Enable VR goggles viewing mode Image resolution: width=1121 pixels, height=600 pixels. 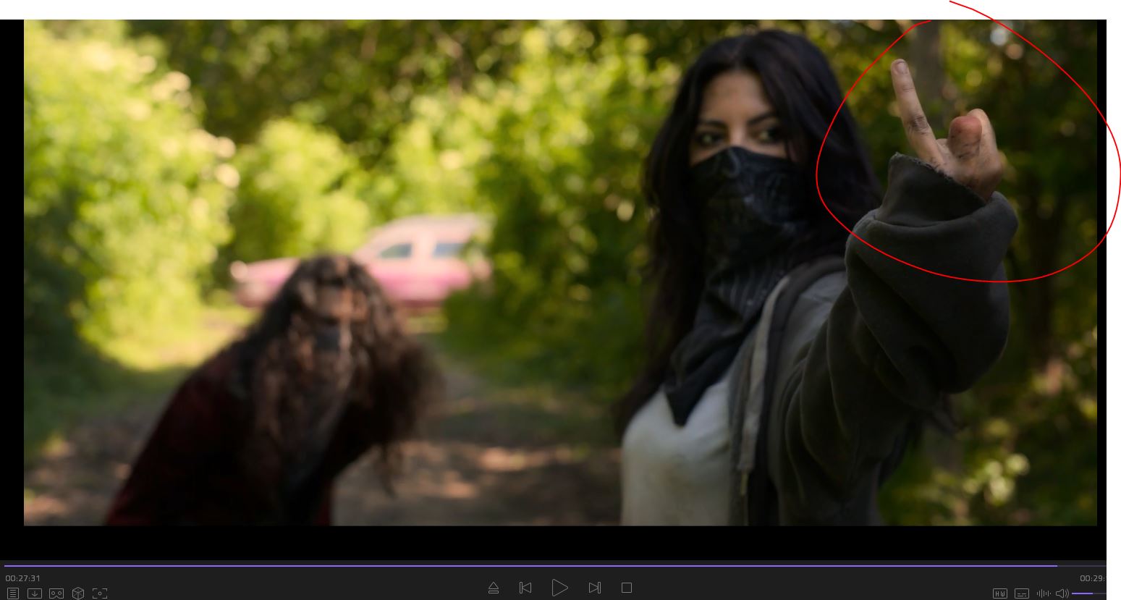point(56,593)
